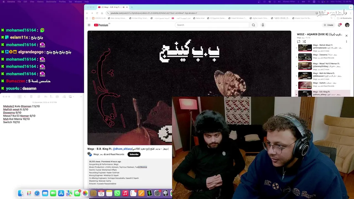354x199 pixels.
Task: Open Calendar from the Dock
Action: point(101,193)
